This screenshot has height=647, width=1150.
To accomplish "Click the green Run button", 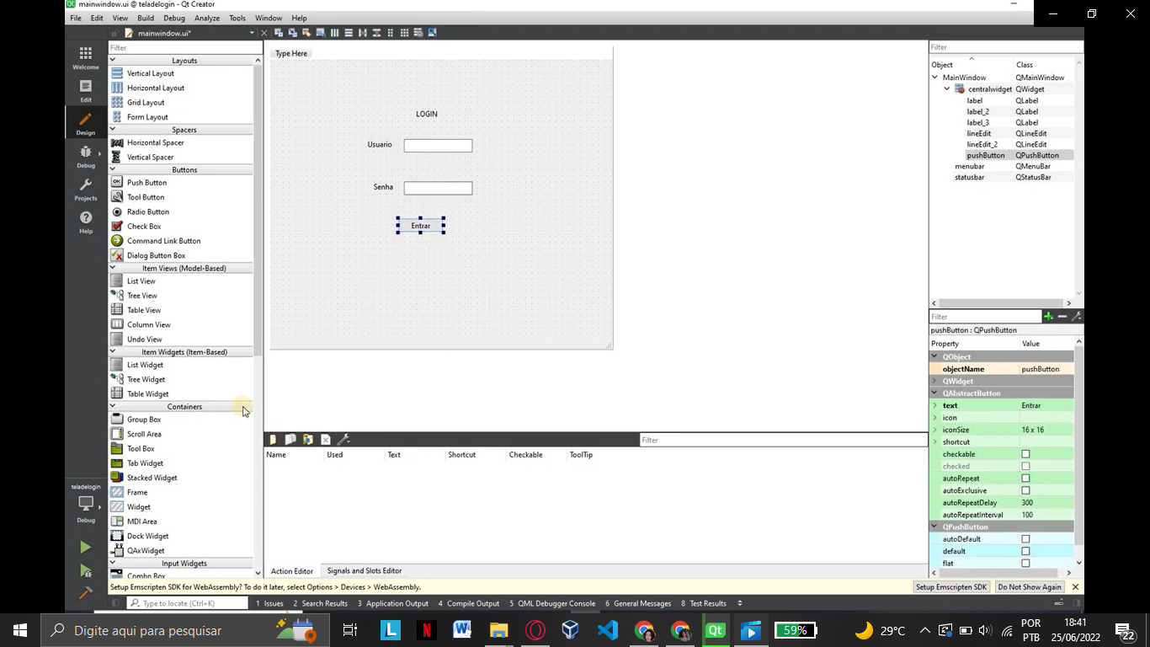I will pos(85,548).
